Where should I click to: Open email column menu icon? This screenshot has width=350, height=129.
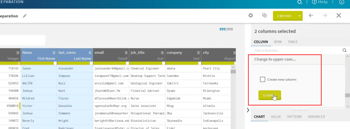[126, 53]
